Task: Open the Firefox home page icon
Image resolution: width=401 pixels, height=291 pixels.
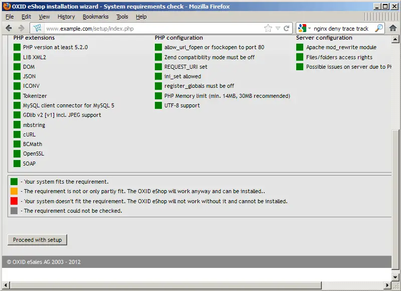Action: tap(393, 28)
